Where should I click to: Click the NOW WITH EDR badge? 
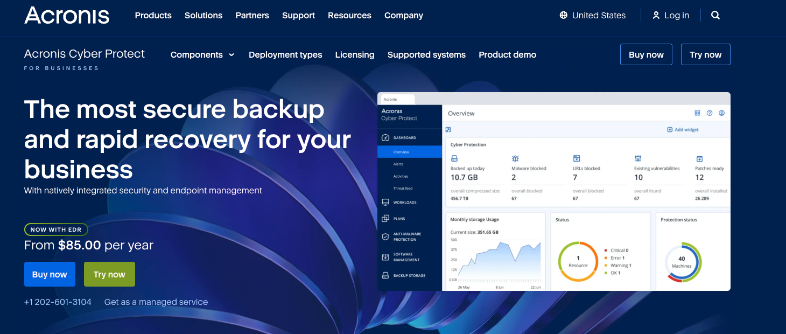tap(56, 229)
